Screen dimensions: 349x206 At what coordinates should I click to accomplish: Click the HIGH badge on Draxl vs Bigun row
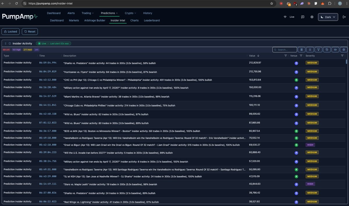310,145
